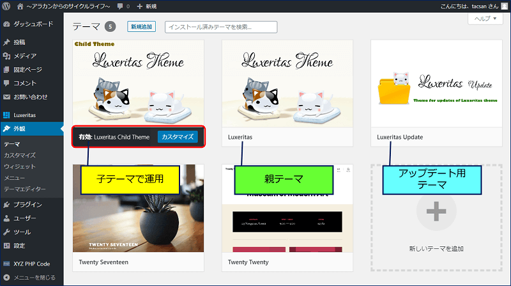Screen dimensions: 511x286
Task: Click the home site icon in admin bar
Action: coord(20,6)
